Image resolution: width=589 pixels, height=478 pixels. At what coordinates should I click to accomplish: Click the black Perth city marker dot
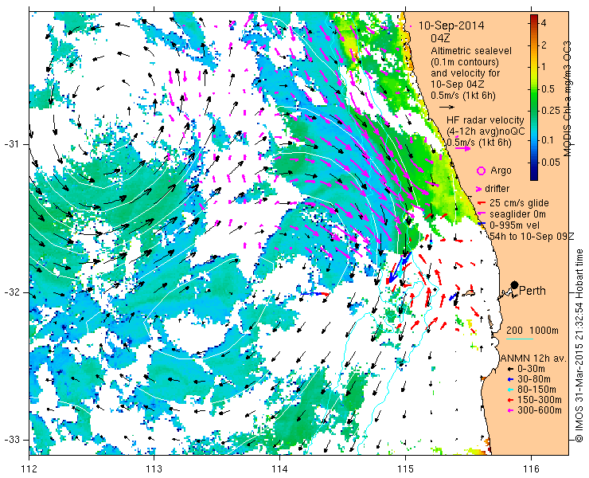click(515, 284)
